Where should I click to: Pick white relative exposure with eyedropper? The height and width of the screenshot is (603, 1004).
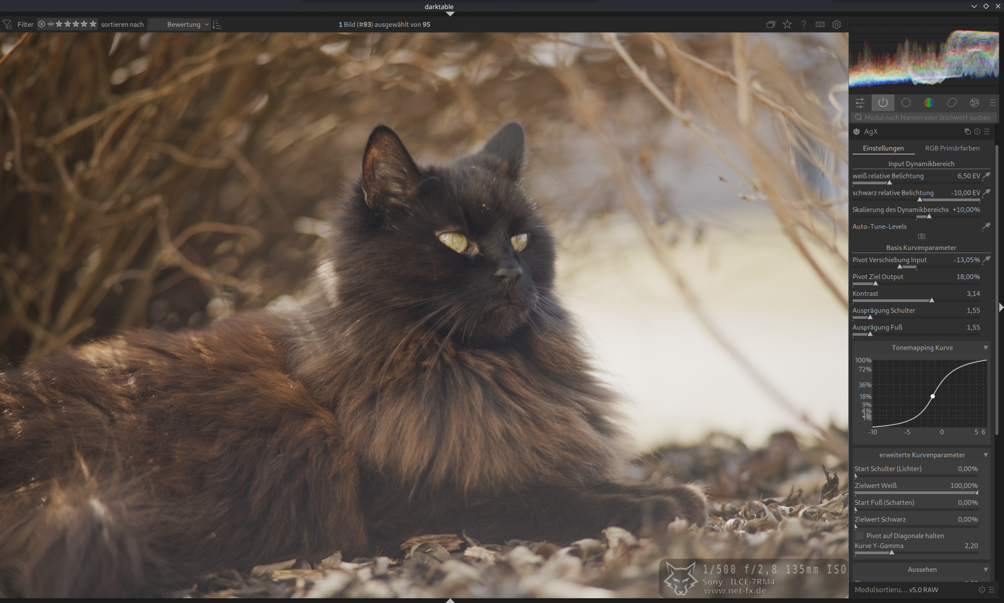point(986,176)
